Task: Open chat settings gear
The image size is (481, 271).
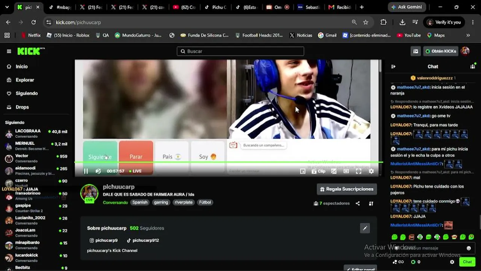Action: [x=452, y=262]
